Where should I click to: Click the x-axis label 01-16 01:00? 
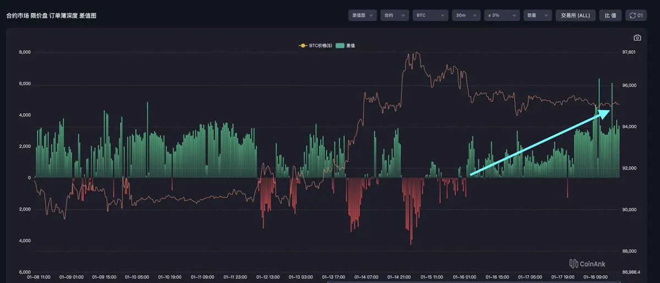coord(465,278)
